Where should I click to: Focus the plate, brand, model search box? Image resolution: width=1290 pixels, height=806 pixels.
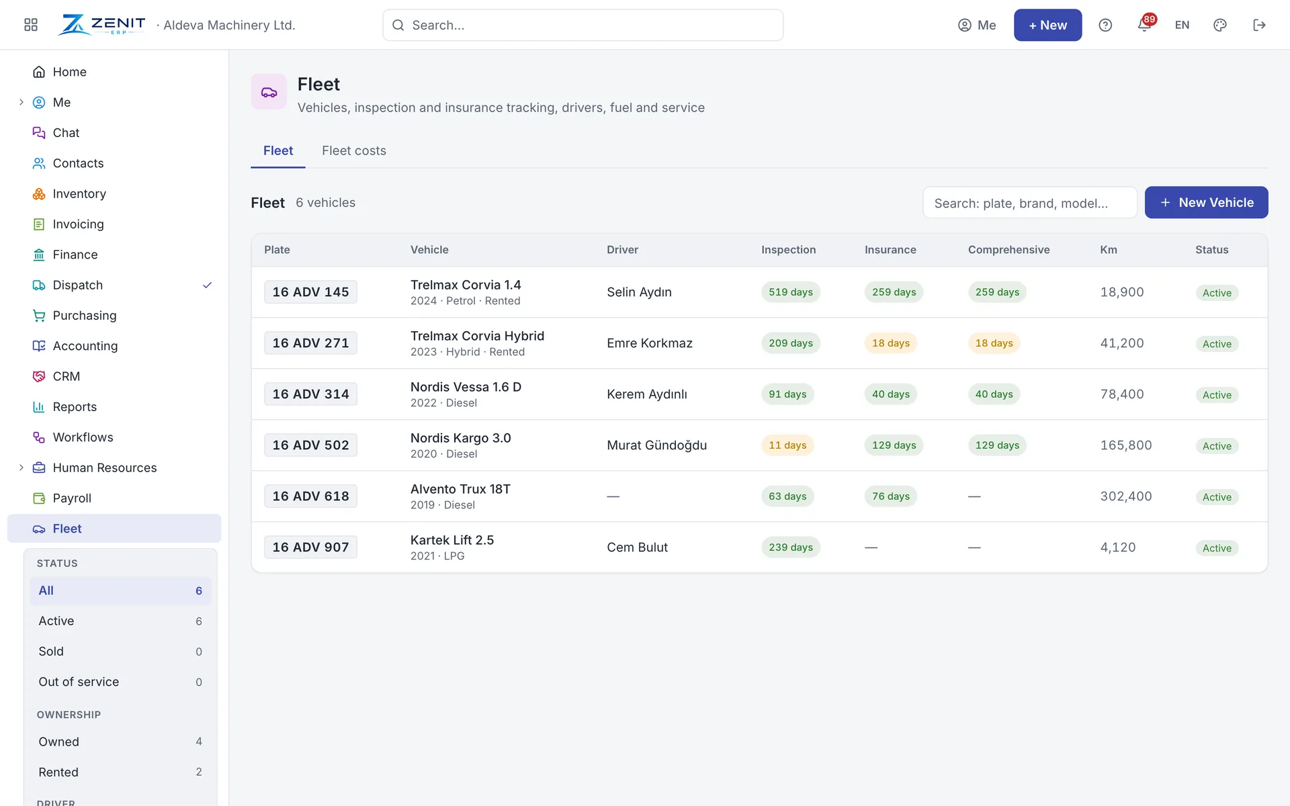[1029, 203]
